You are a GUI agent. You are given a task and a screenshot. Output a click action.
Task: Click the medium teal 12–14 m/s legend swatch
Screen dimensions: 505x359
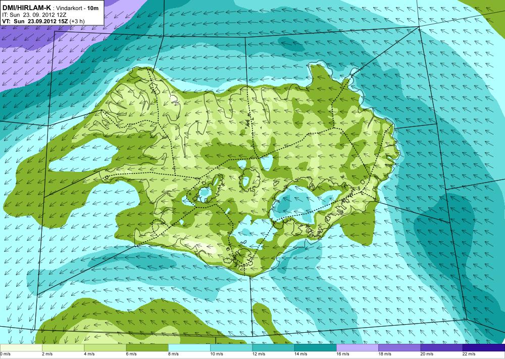point(273,348)
